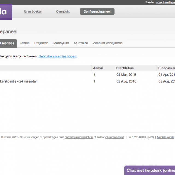Click the Startdatum column header
Viewport: 175px width, 175px height.
[136, 68]
